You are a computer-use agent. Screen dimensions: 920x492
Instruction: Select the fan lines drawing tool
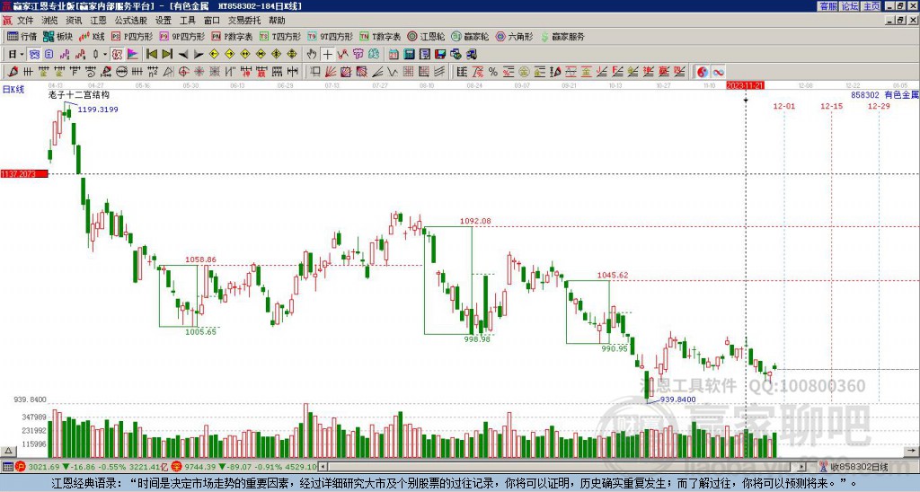[x=331, y=72]
